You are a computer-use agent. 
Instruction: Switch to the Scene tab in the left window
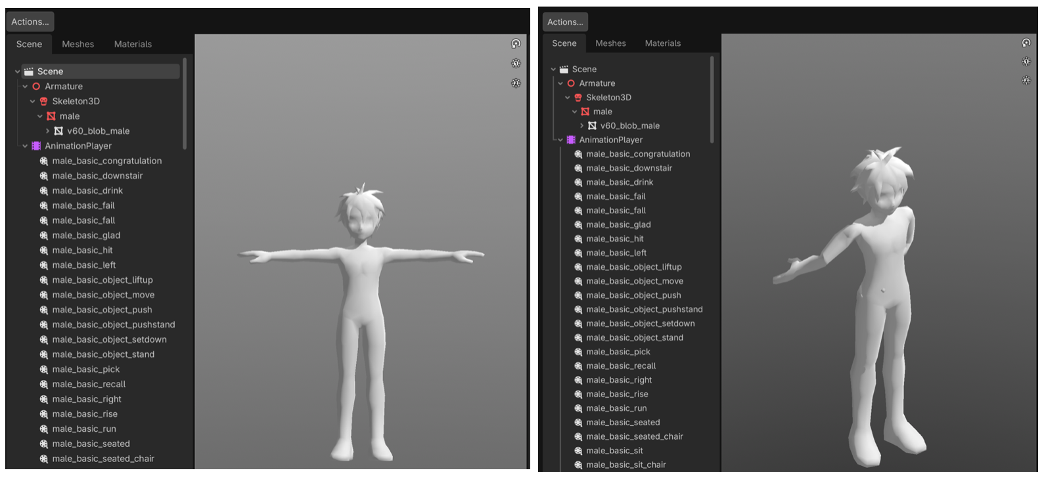(29, 44)
